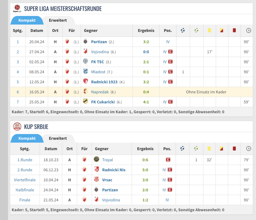
Task: Click the yellow card icon in Kup Srbije header
Action: [209, 149]
